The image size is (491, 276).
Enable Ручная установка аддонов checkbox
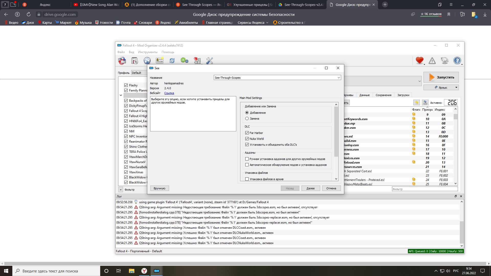(x=247, y=159)
